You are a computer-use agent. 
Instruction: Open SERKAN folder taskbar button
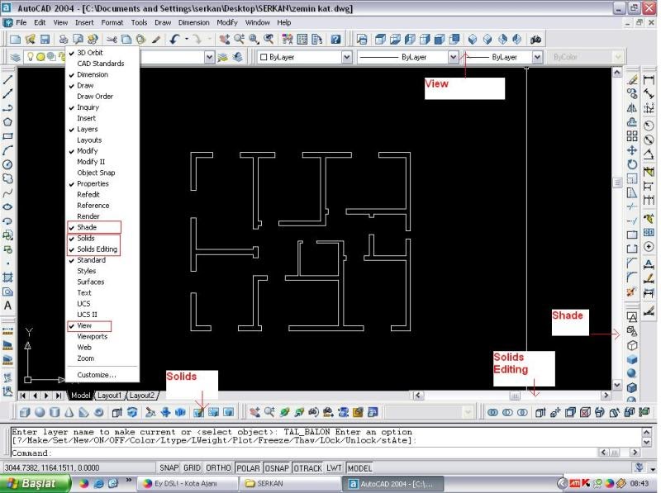289,483
